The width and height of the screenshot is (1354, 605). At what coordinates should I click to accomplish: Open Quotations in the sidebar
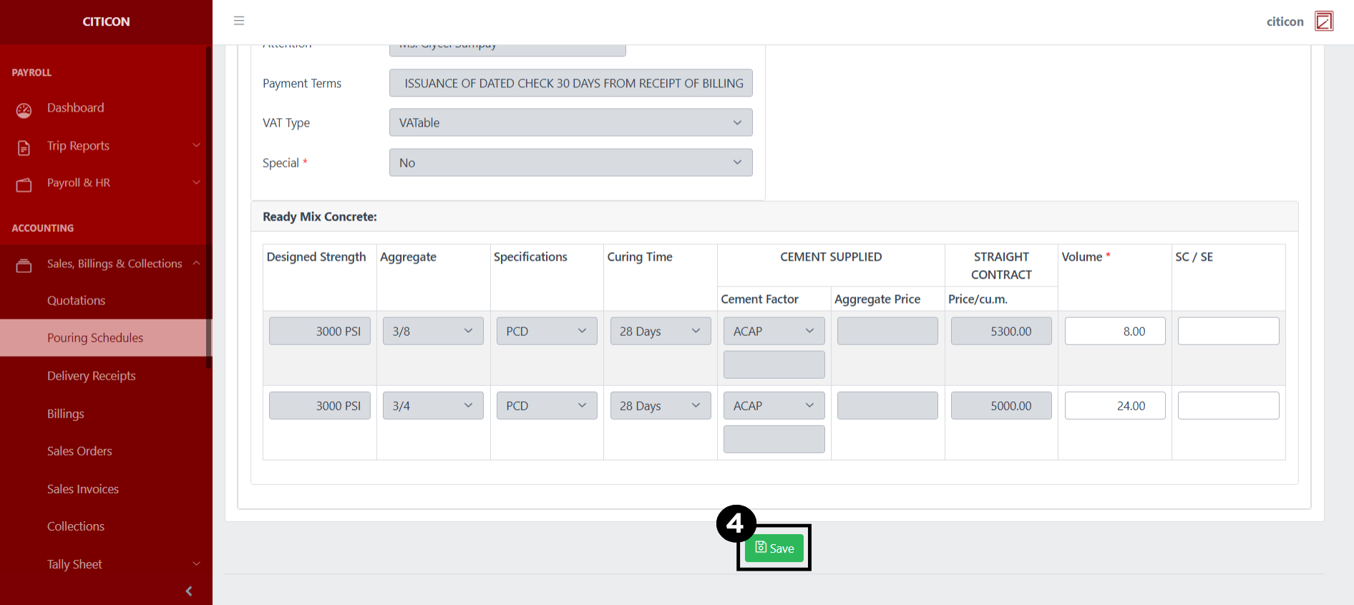point(76,301)
